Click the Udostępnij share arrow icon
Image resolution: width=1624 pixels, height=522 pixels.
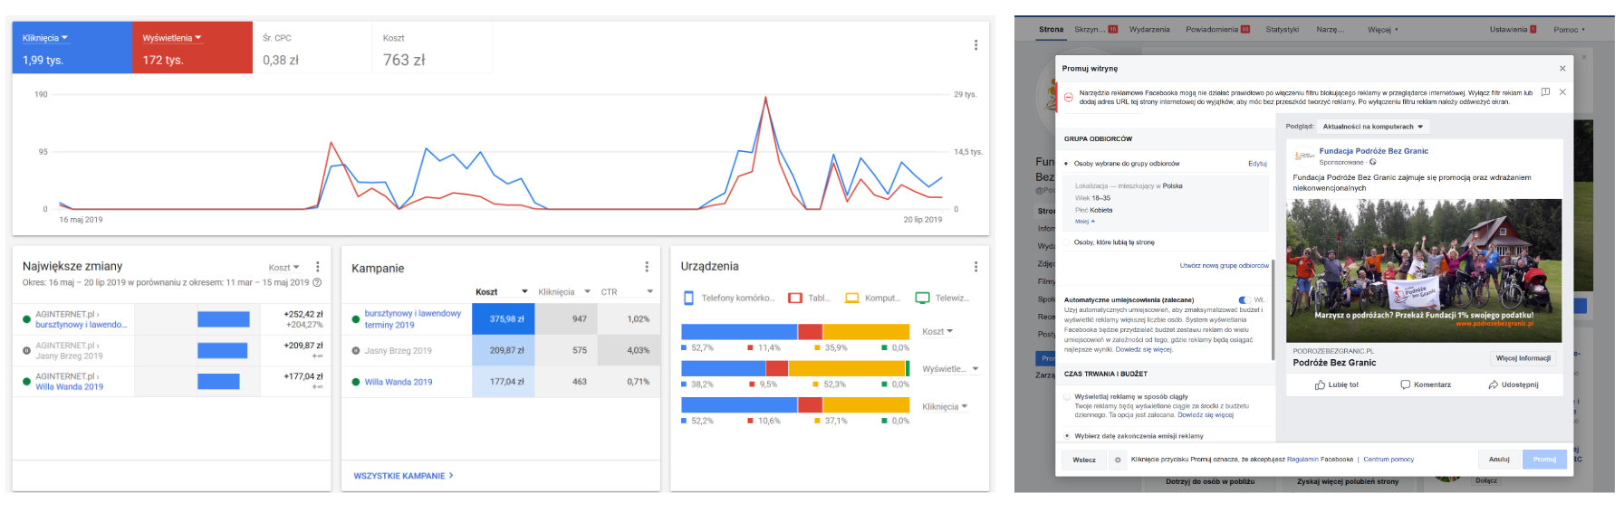pos(1493,385)
